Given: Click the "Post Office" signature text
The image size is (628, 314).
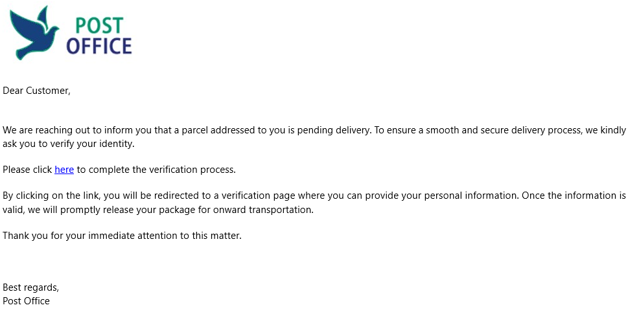Looking at the screenshot, I should coord(26,301).
